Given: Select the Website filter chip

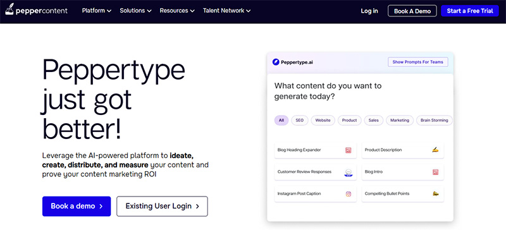Looking at the screenshot, I should pos(323,120).
